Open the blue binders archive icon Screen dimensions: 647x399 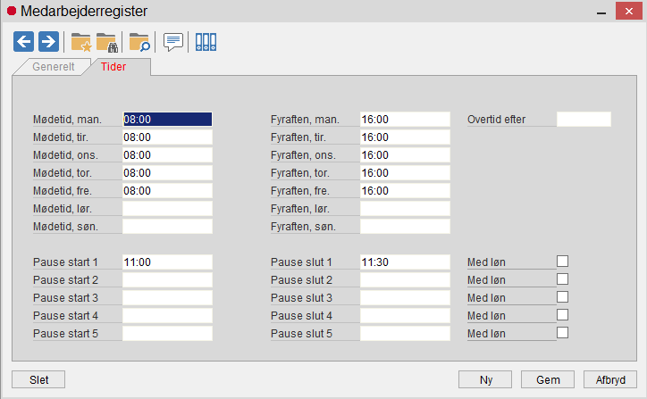[206, 42]
